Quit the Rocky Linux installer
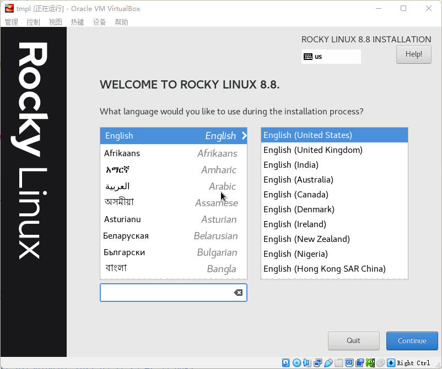This screenshot has height=369, width=442. [353, 341]
